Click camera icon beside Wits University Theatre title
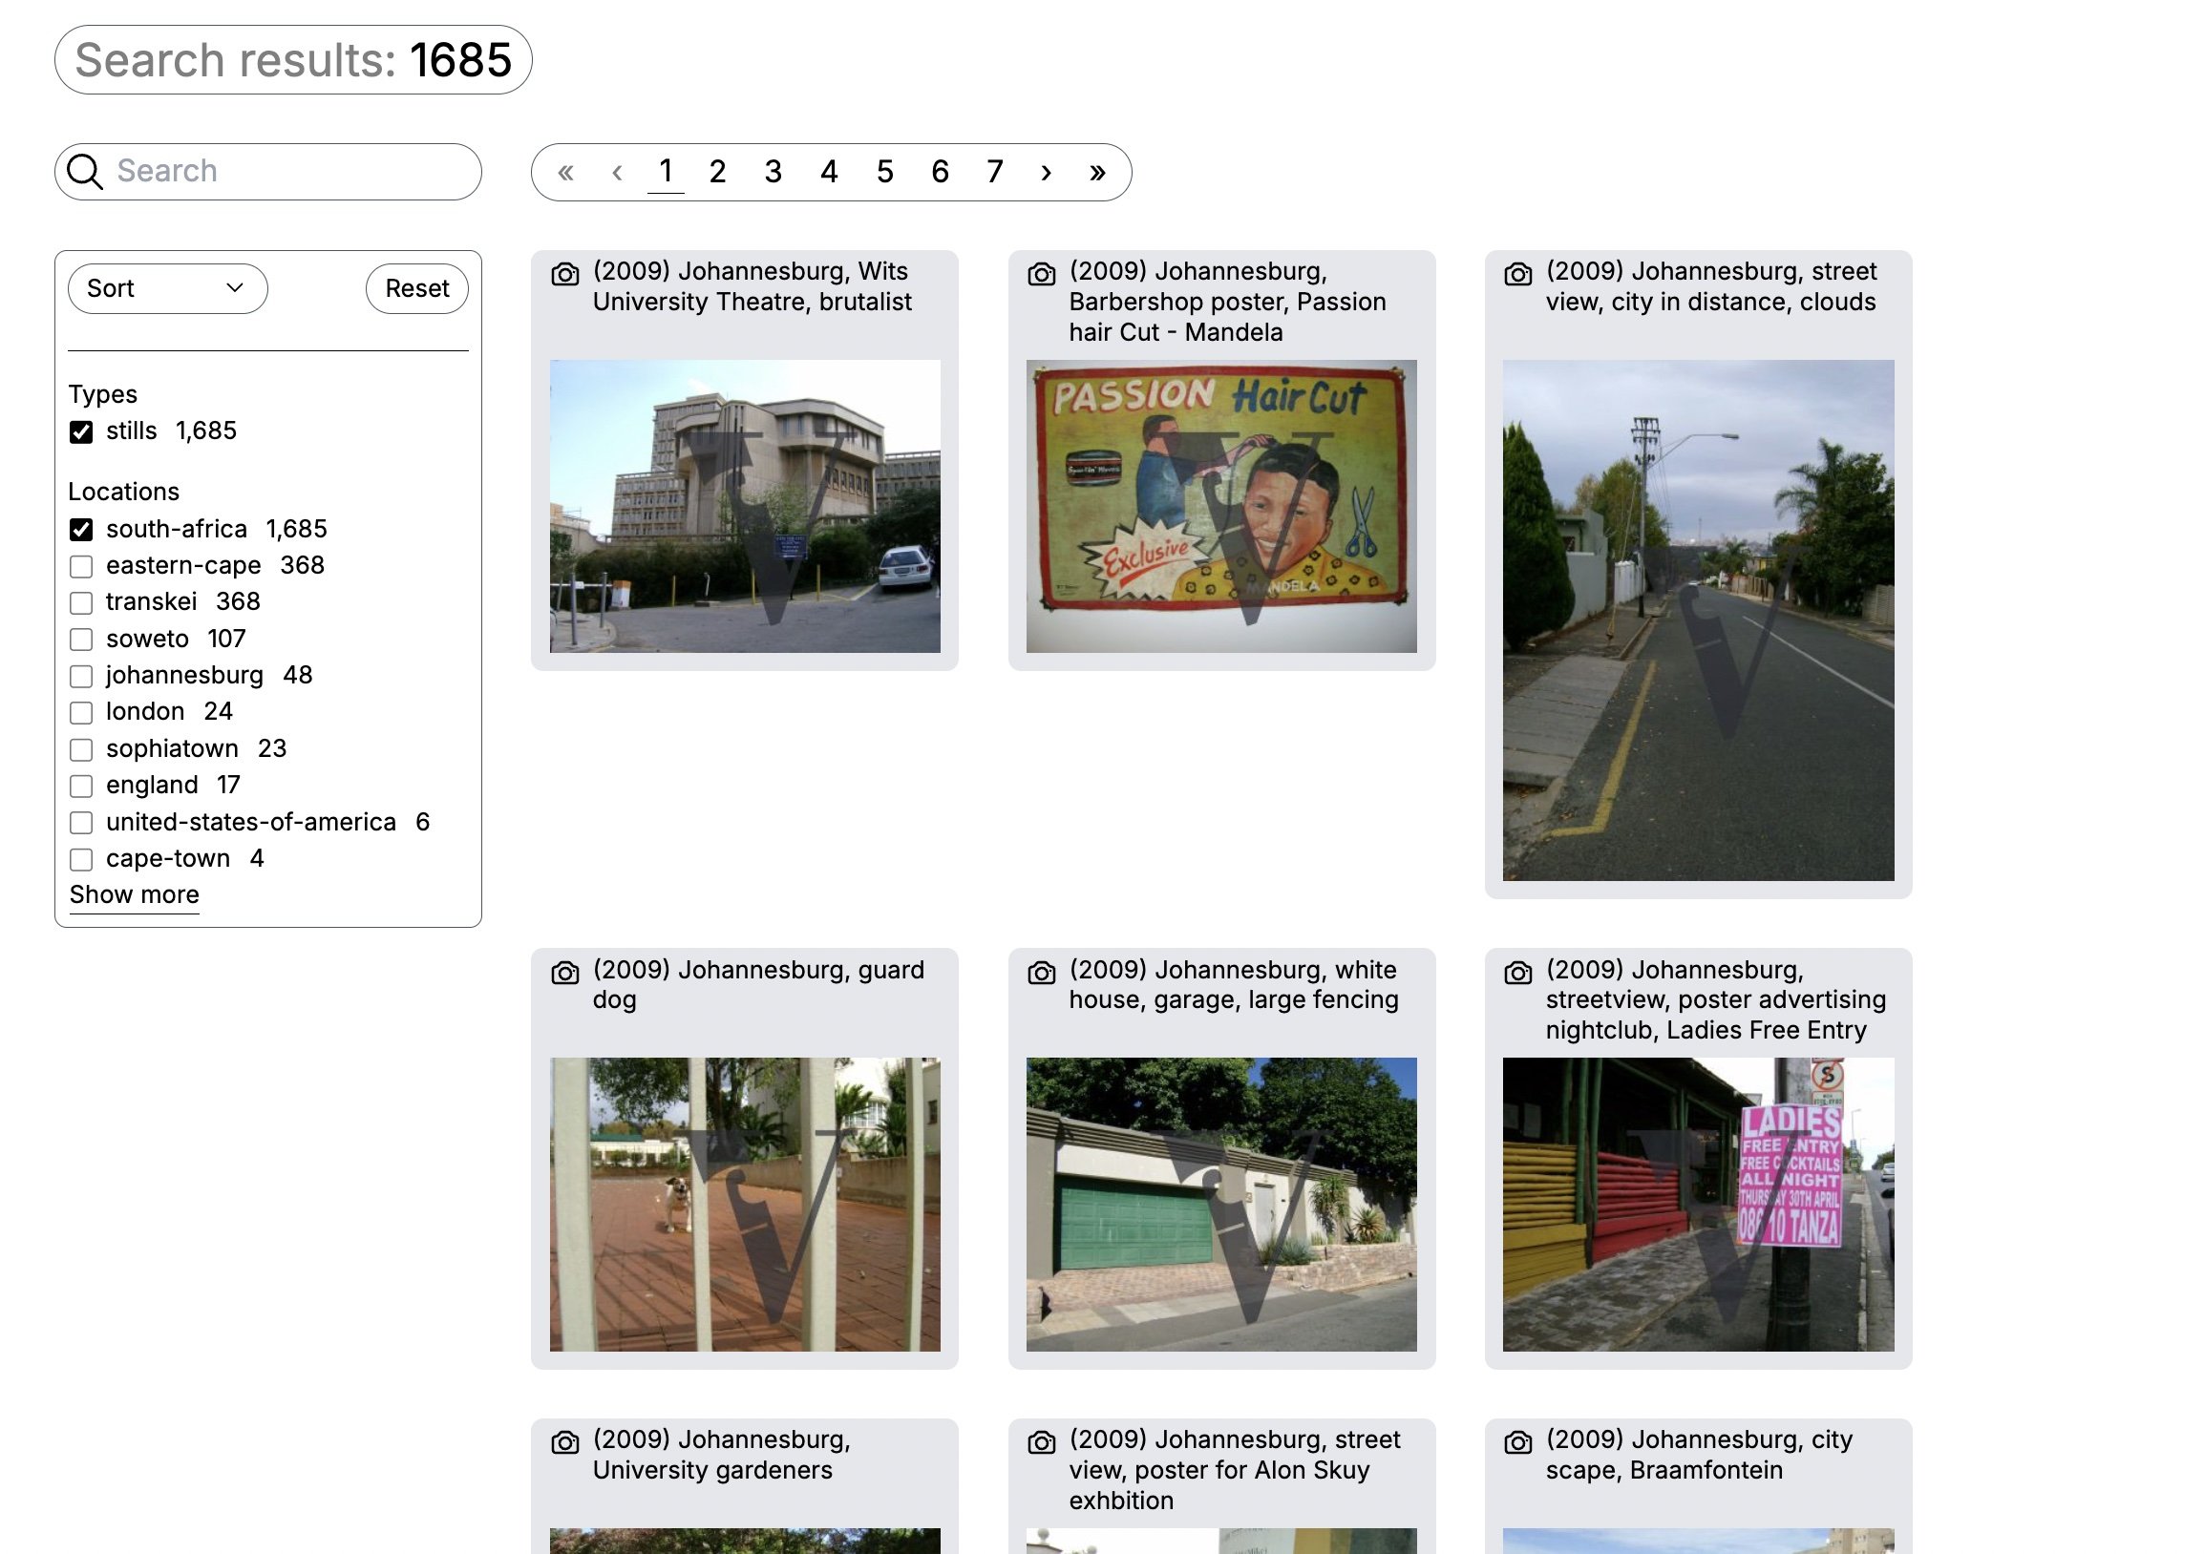This screenshot has width=2204, height=1554. [565, 274]
